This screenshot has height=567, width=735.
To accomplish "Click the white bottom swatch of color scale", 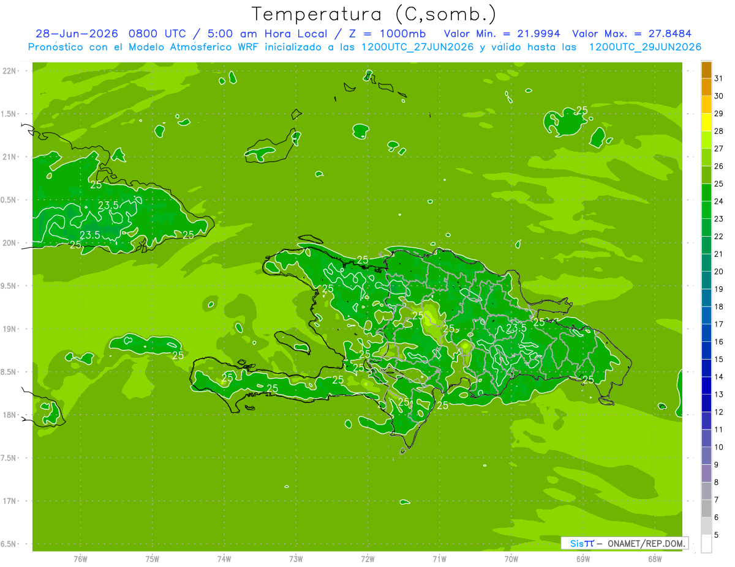I will click(706, 543).
